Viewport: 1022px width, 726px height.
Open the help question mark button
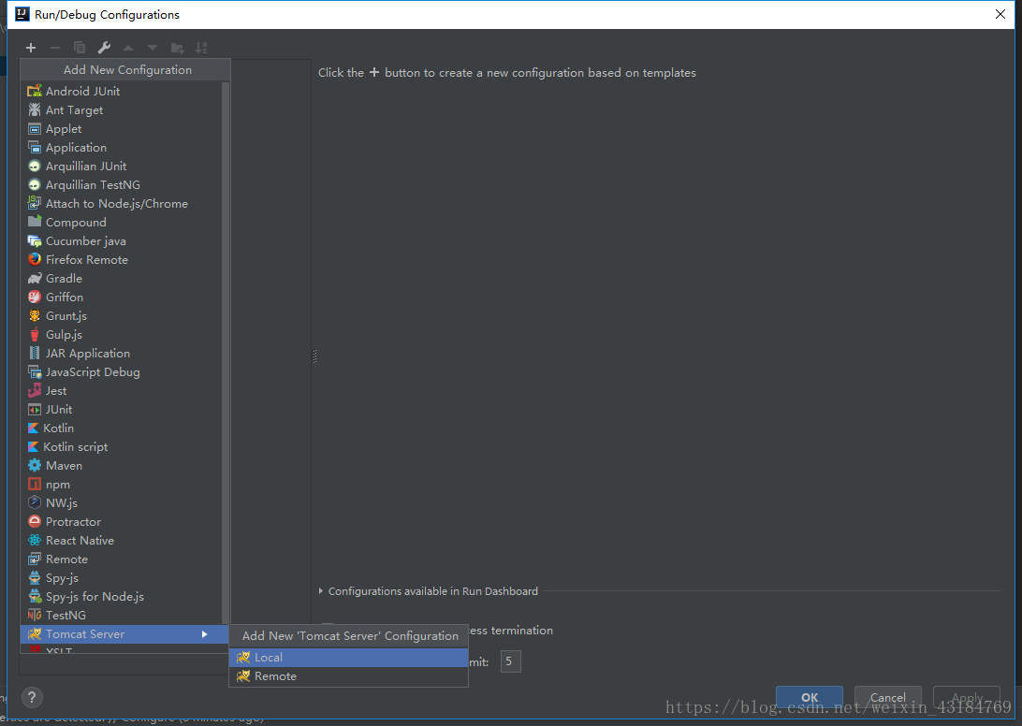[32, 697]
